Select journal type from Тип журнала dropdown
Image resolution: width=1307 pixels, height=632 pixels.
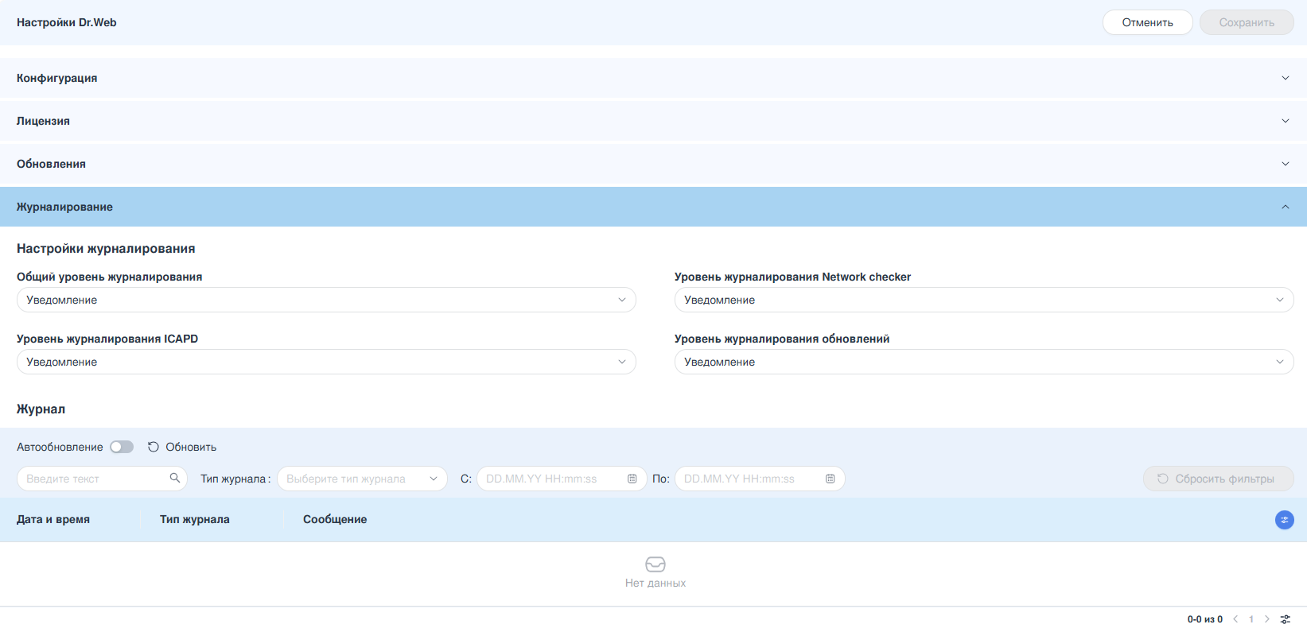[x=362, y=479]
